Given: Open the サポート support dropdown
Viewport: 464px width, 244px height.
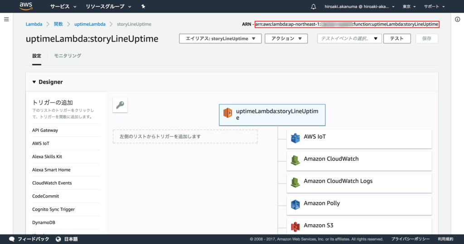Looking at the screenshot, I should tap(434, 6).
